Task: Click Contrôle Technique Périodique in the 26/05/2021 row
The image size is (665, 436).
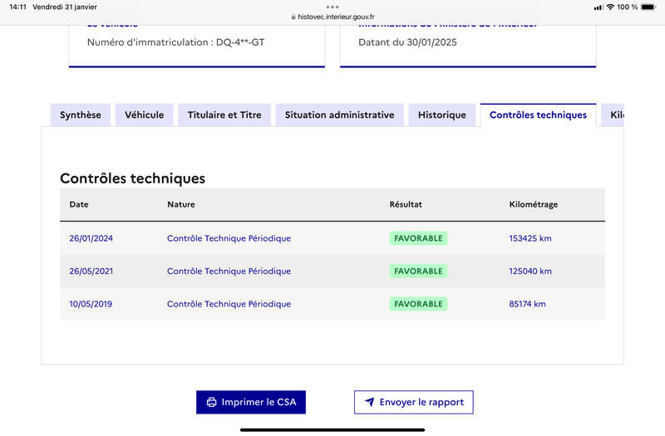Action: click(x=229, y=272)
